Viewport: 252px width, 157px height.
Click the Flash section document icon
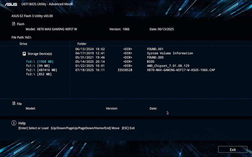(x=14, y=24)
